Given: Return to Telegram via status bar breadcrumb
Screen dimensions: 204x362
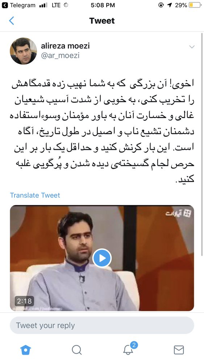Looking at the screenshot, I should (19, 5).
